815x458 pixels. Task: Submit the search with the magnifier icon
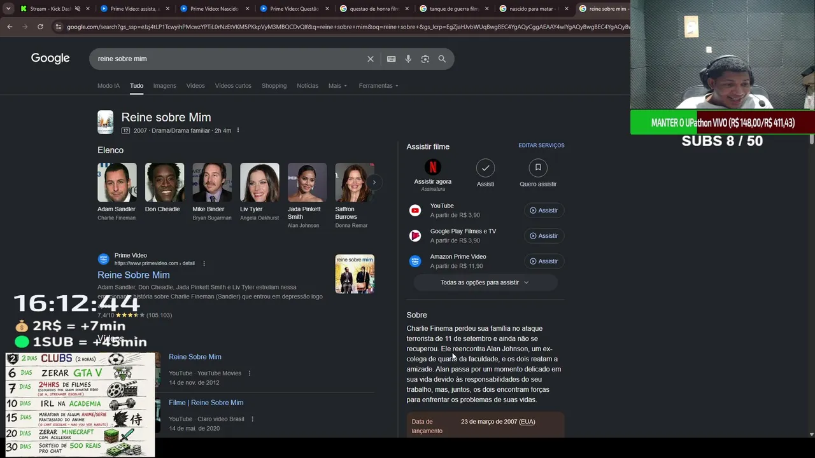point(442,59)
